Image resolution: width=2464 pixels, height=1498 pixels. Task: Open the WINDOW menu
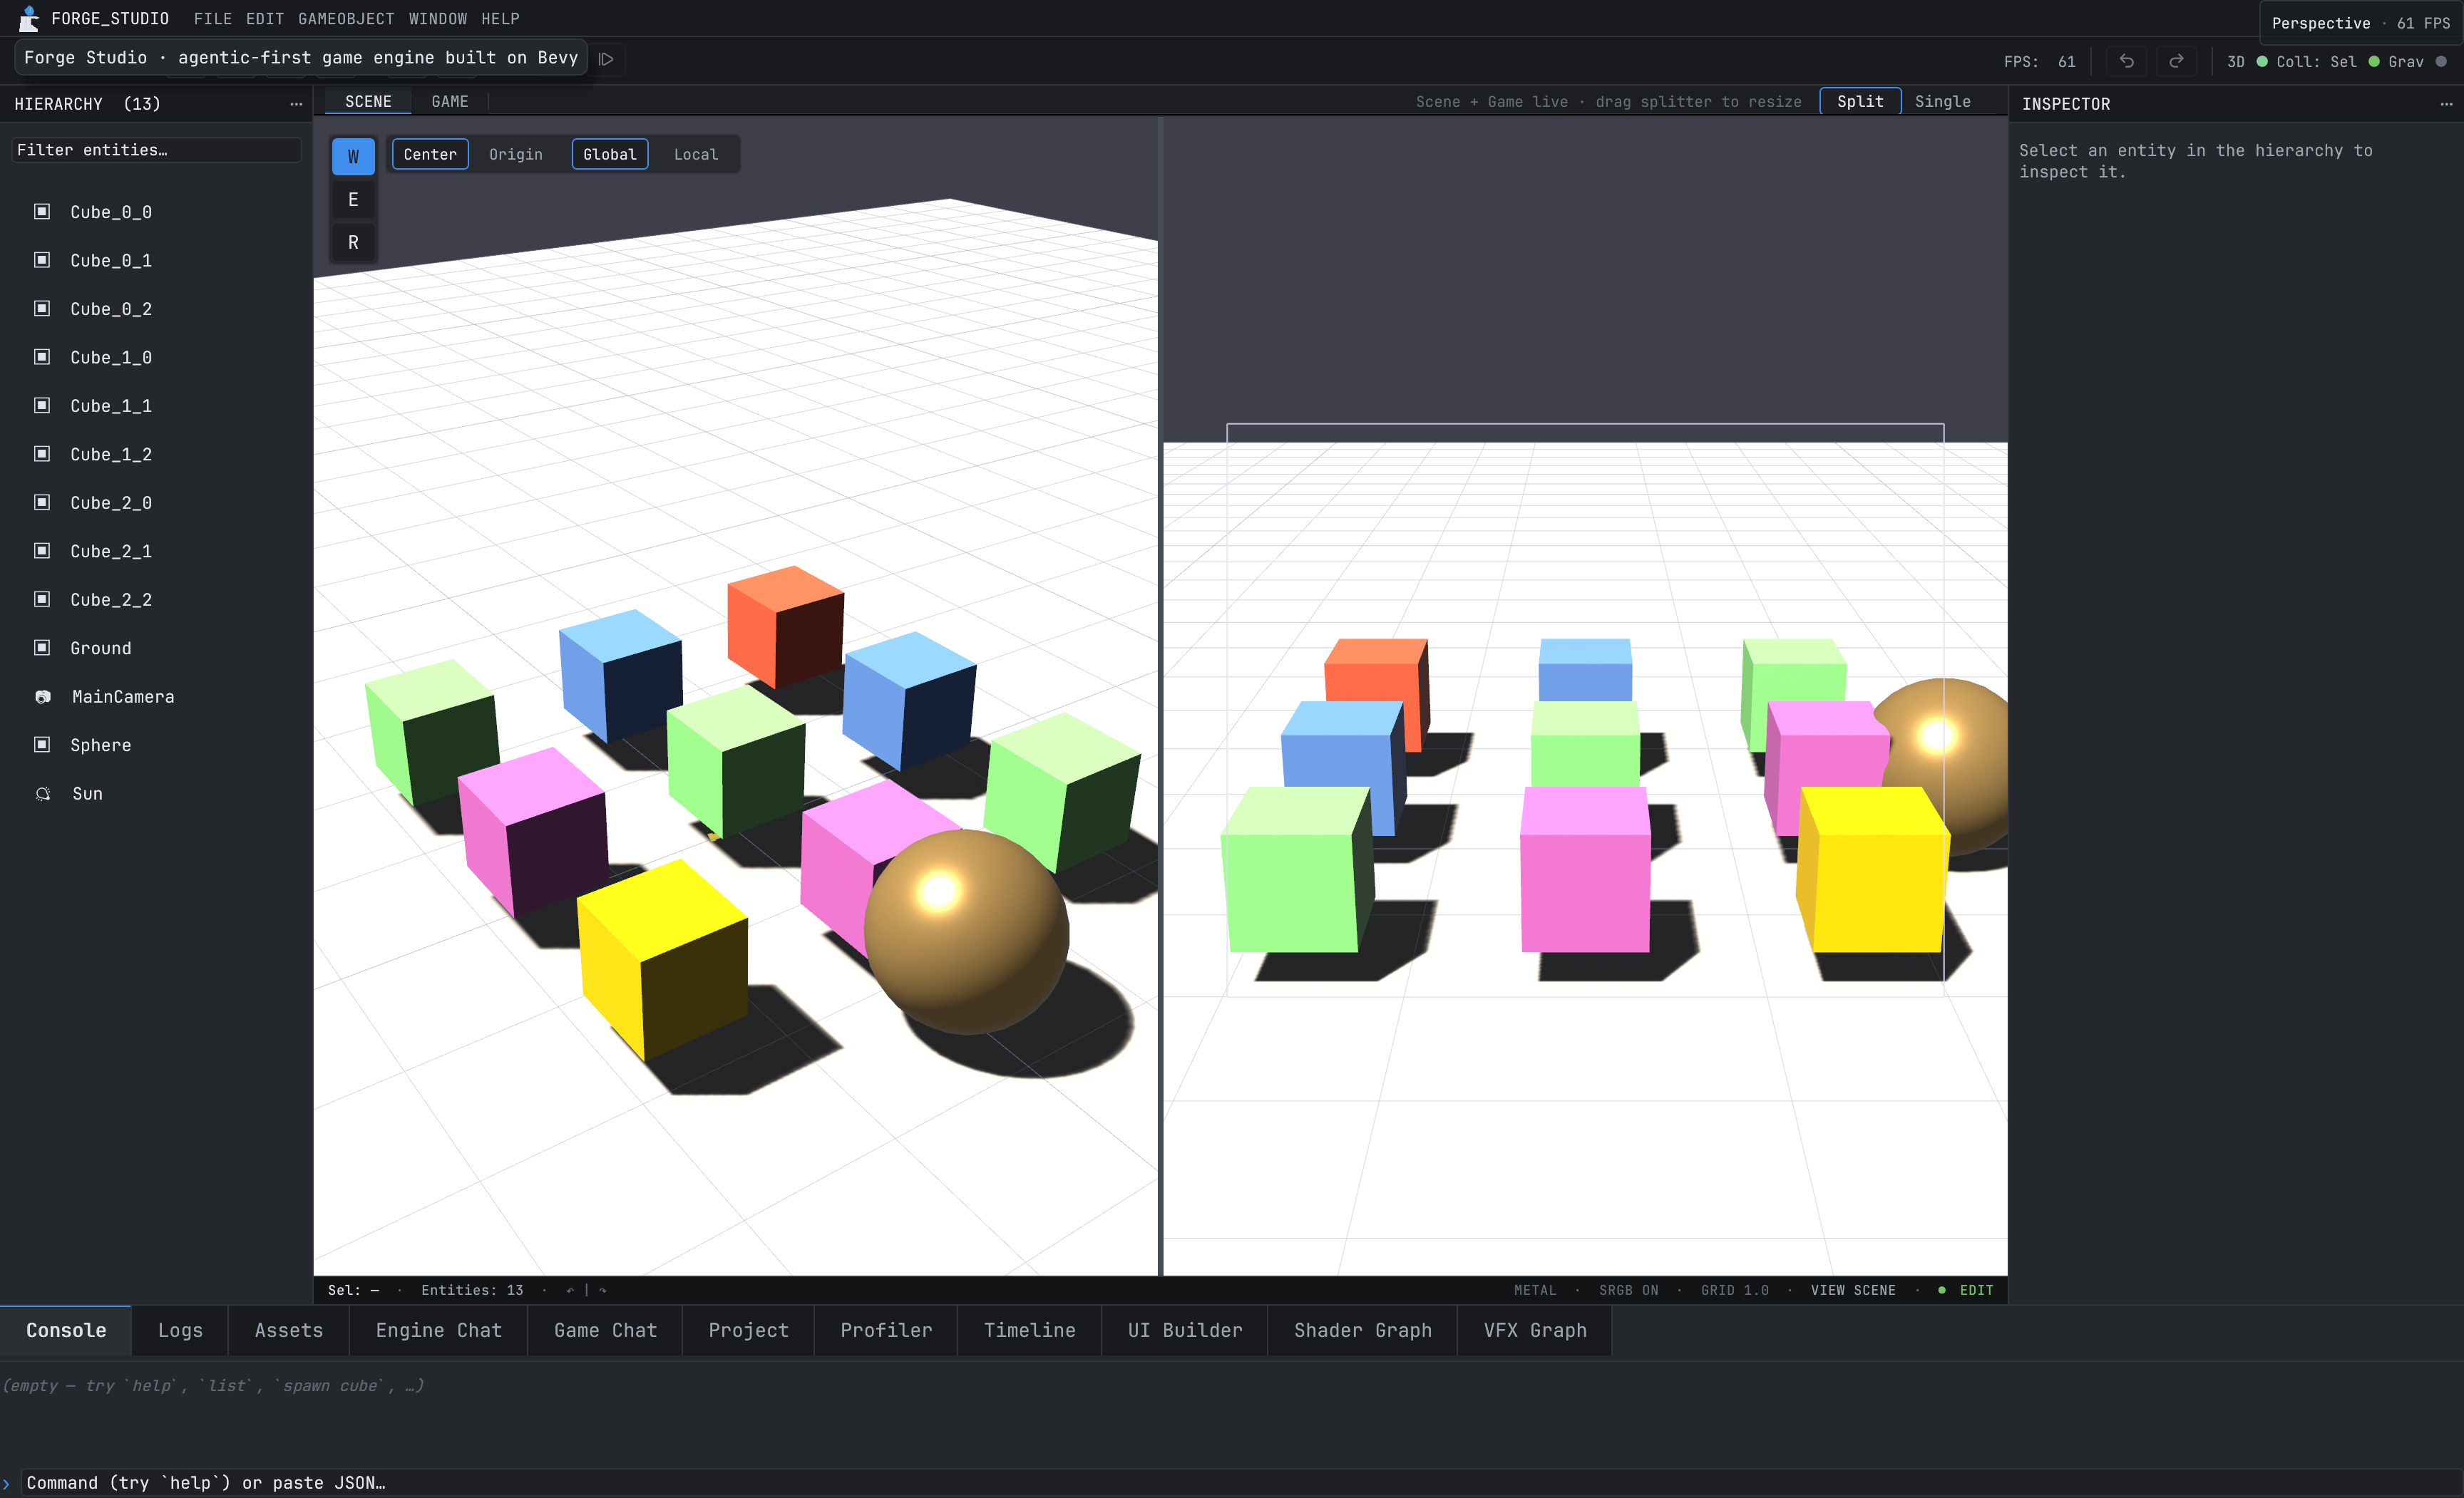point(438,19)
